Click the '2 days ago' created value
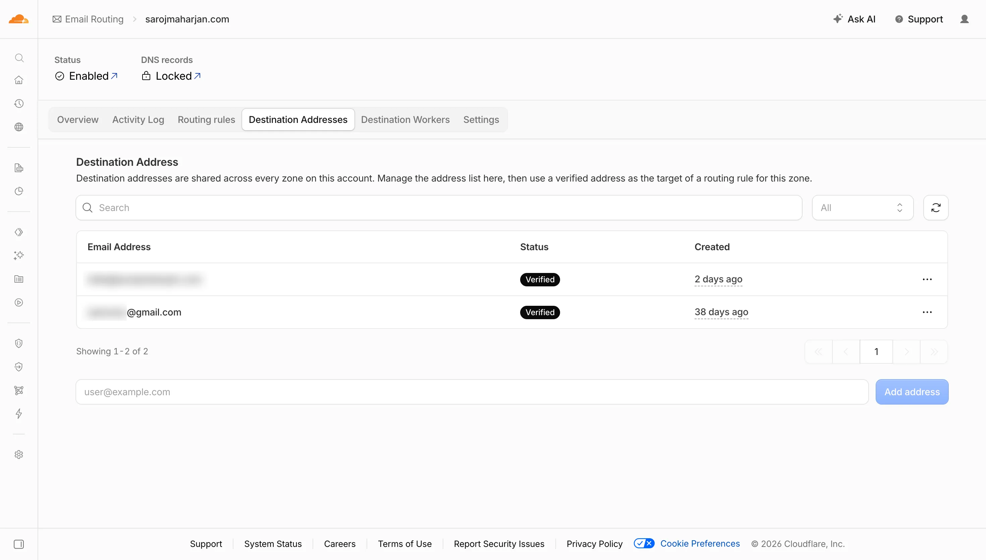Screen dimensions: 986x560 click(x=718, y=279)
